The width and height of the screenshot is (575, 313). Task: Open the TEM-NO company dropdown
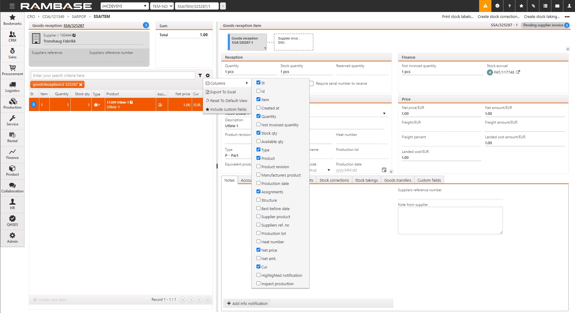162,6
